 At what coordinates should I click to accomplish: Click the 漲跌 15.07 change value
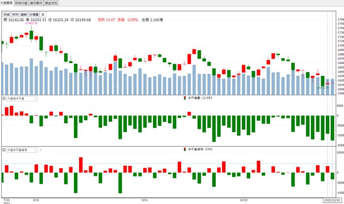point(107,20)
